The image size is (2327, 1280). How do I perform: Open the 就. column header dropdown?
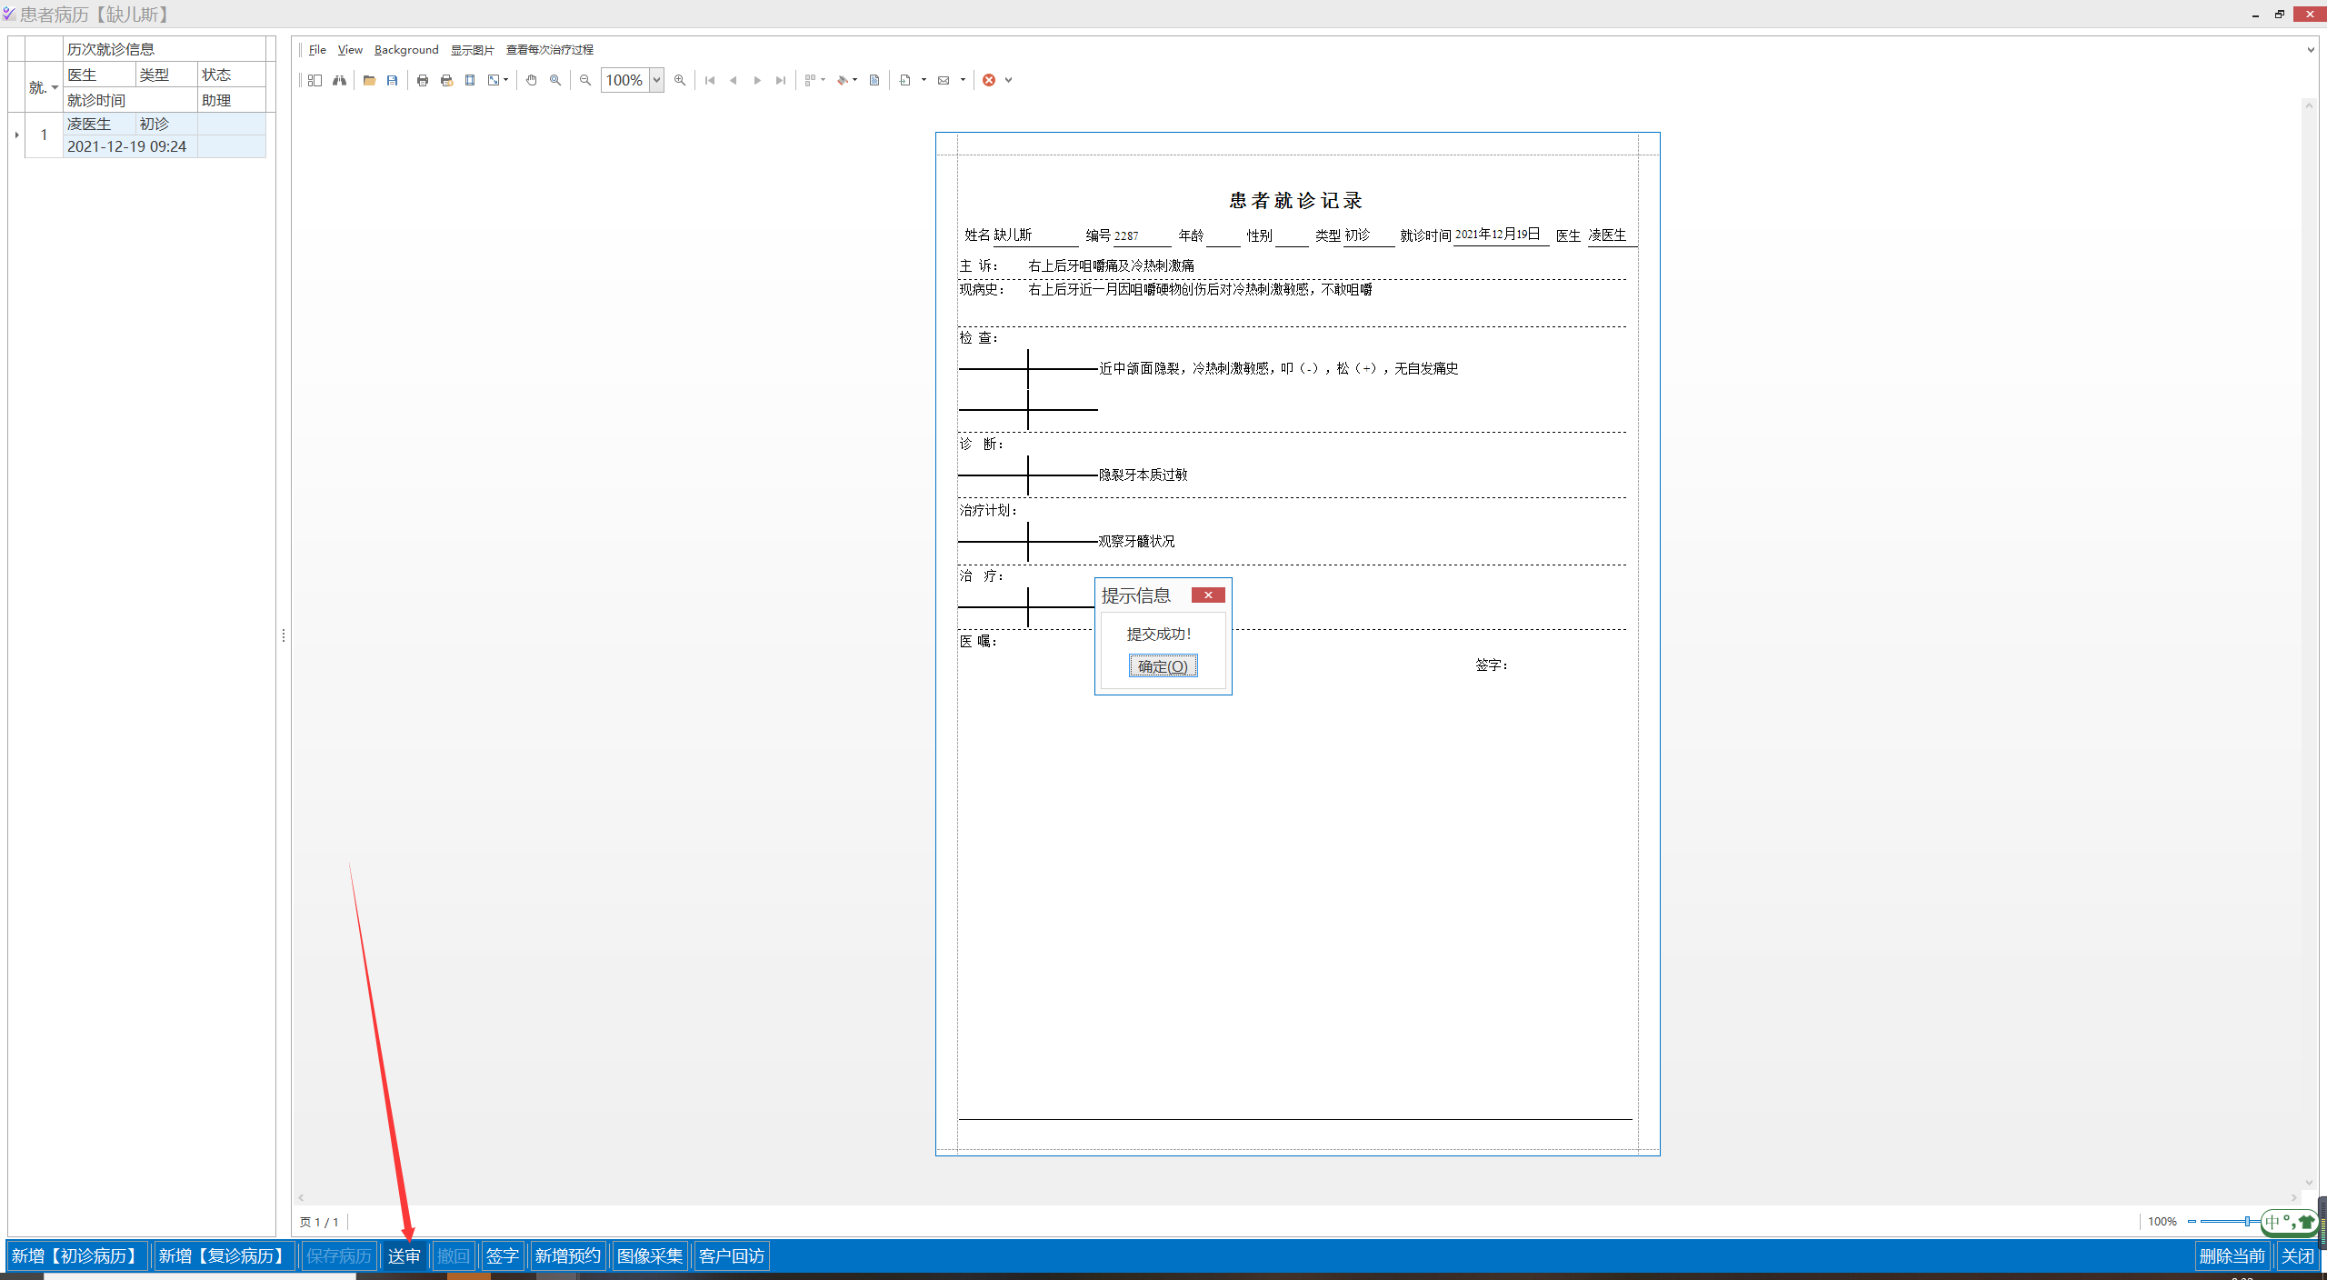tap(55, 87)
